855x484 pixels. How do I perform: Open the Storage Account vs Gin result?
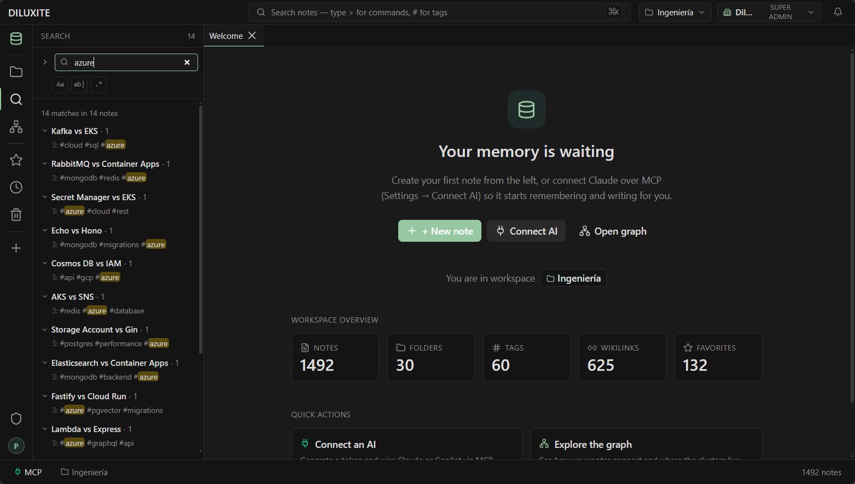pos(94,330)
